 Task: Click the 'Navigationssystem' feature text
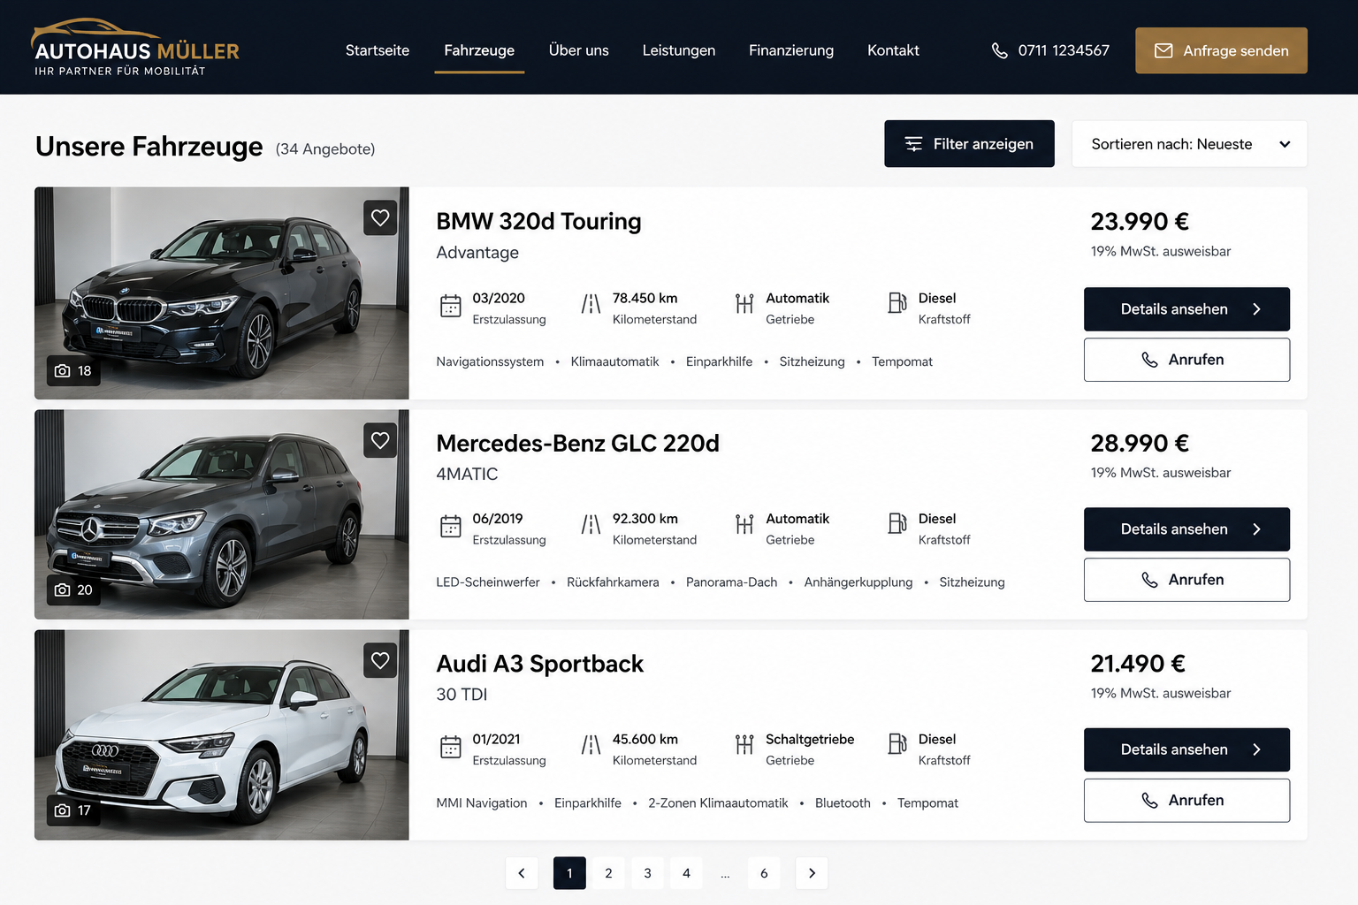point(490,361)
